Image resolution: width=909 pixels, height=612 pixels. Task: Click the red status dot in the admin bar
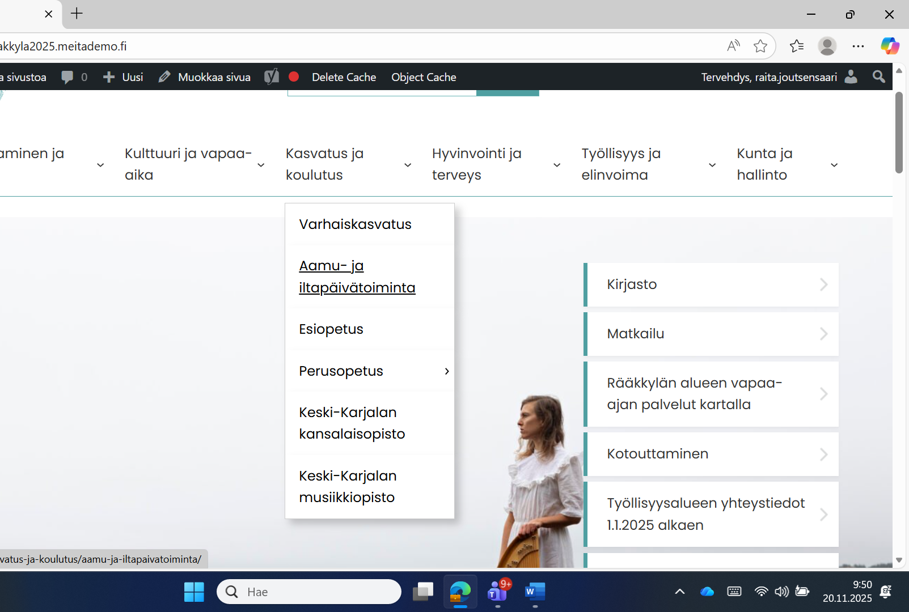(294, 76)
